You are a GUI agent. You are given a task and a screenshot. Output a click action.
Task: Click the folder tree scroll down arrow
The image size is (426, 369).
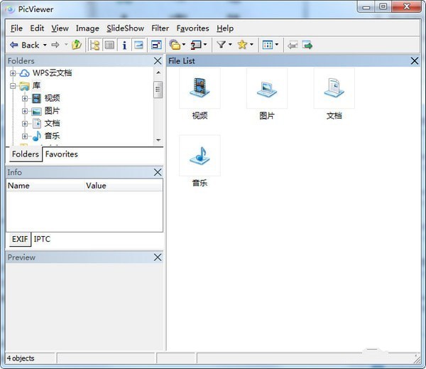[158, 140]
